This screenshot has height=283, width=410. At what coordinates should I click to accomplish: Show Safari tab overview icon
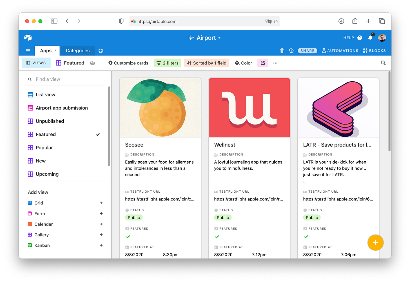point(382,21)
